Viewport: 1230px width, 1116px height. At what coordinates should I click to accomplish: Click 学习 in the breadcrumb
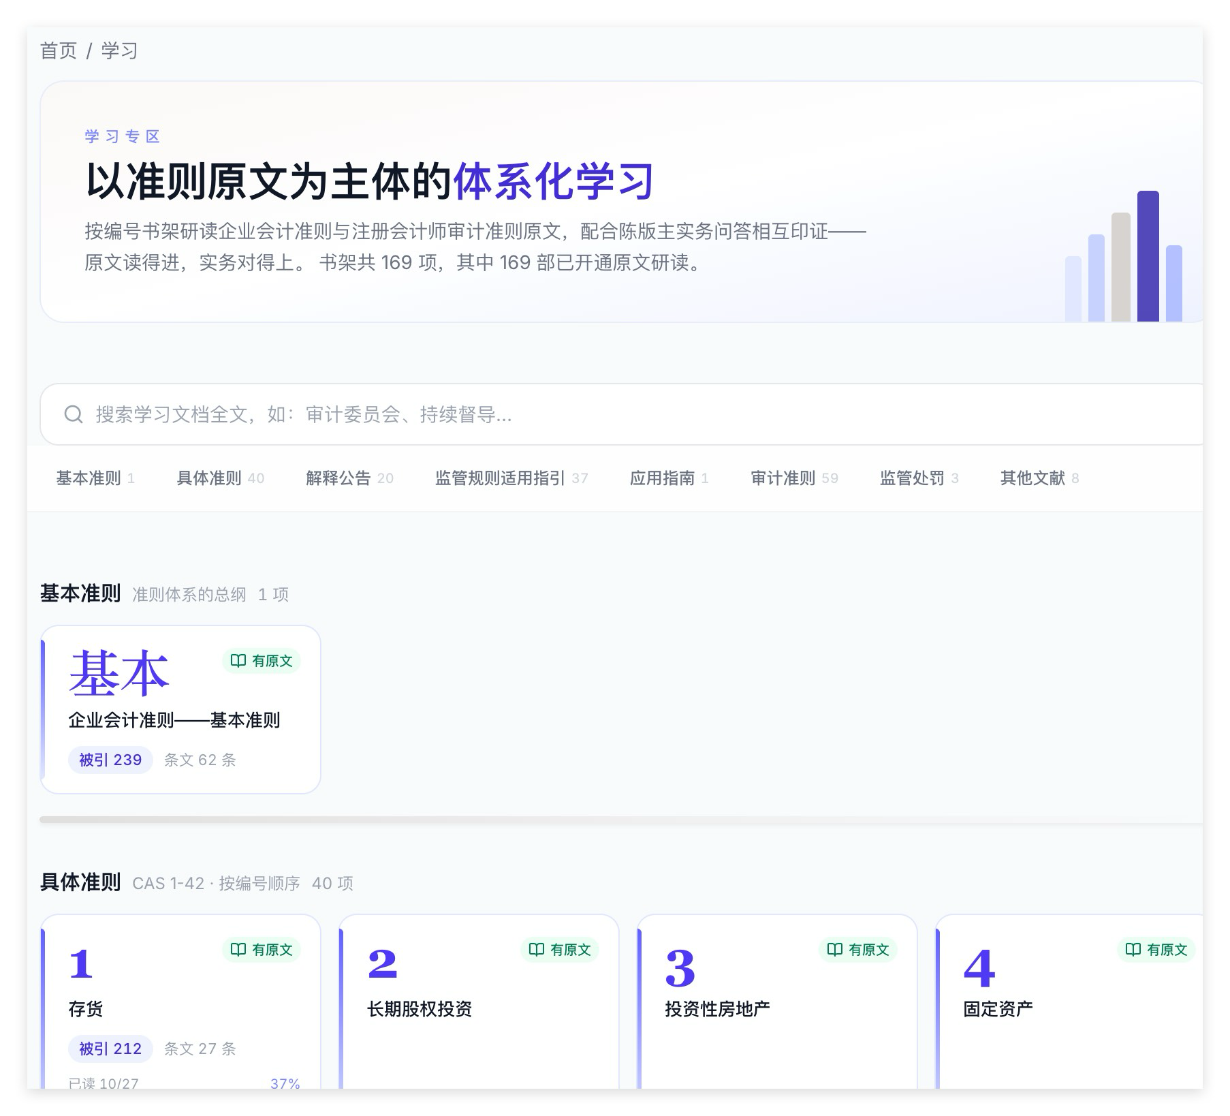pos(120,51)
